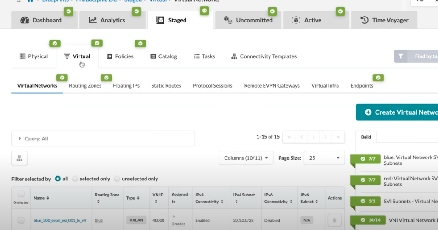438x230 pixels.
Task: Open the Columns (10/11) dropdown
Action: (x=246, y=158)
